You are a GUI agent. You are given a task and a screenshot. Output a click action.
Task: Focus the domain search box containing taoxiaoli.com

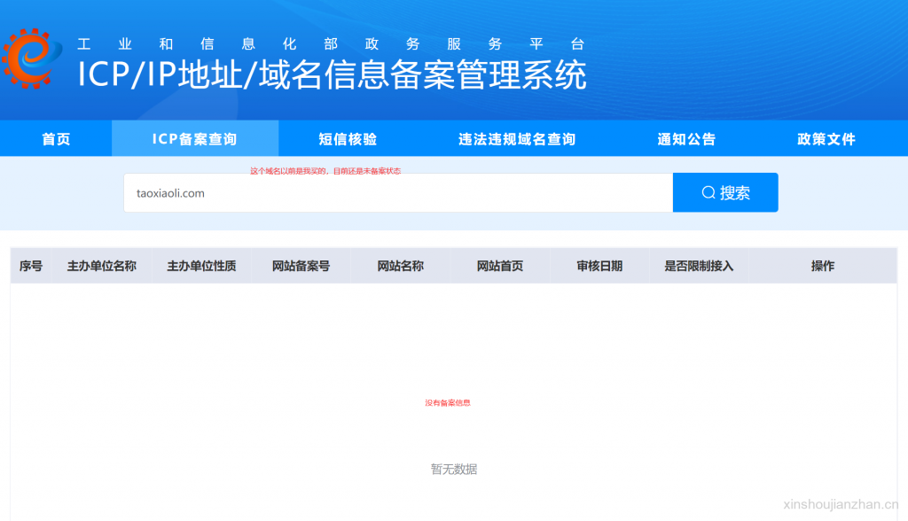tap(397, 193)
